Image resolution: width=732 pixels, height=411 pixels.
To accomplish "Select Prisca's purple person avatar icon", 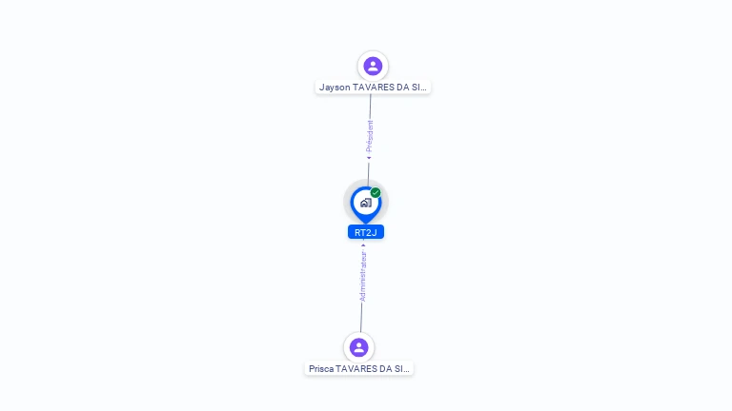I will click(358, 347).
